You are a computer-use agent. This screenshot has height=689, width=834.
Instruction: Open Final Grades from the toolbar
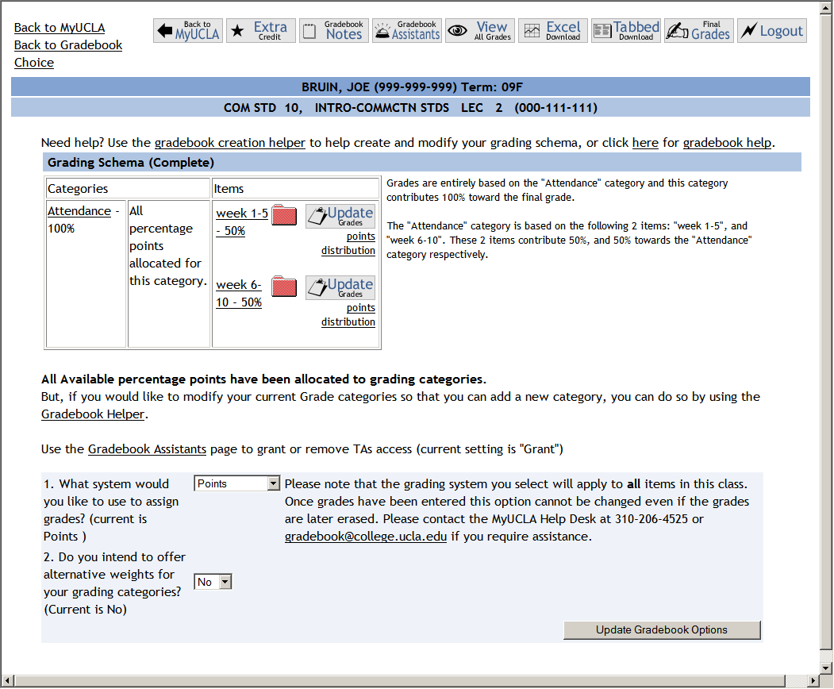[x=698, y=31]
